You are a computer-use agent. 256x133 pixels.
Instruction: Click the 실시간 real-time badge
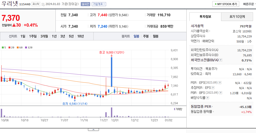click(x=85, y=4)
